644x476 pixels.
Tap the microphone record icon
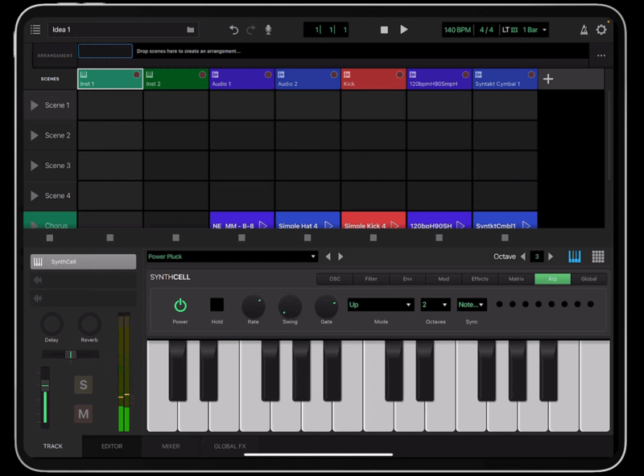268,30
